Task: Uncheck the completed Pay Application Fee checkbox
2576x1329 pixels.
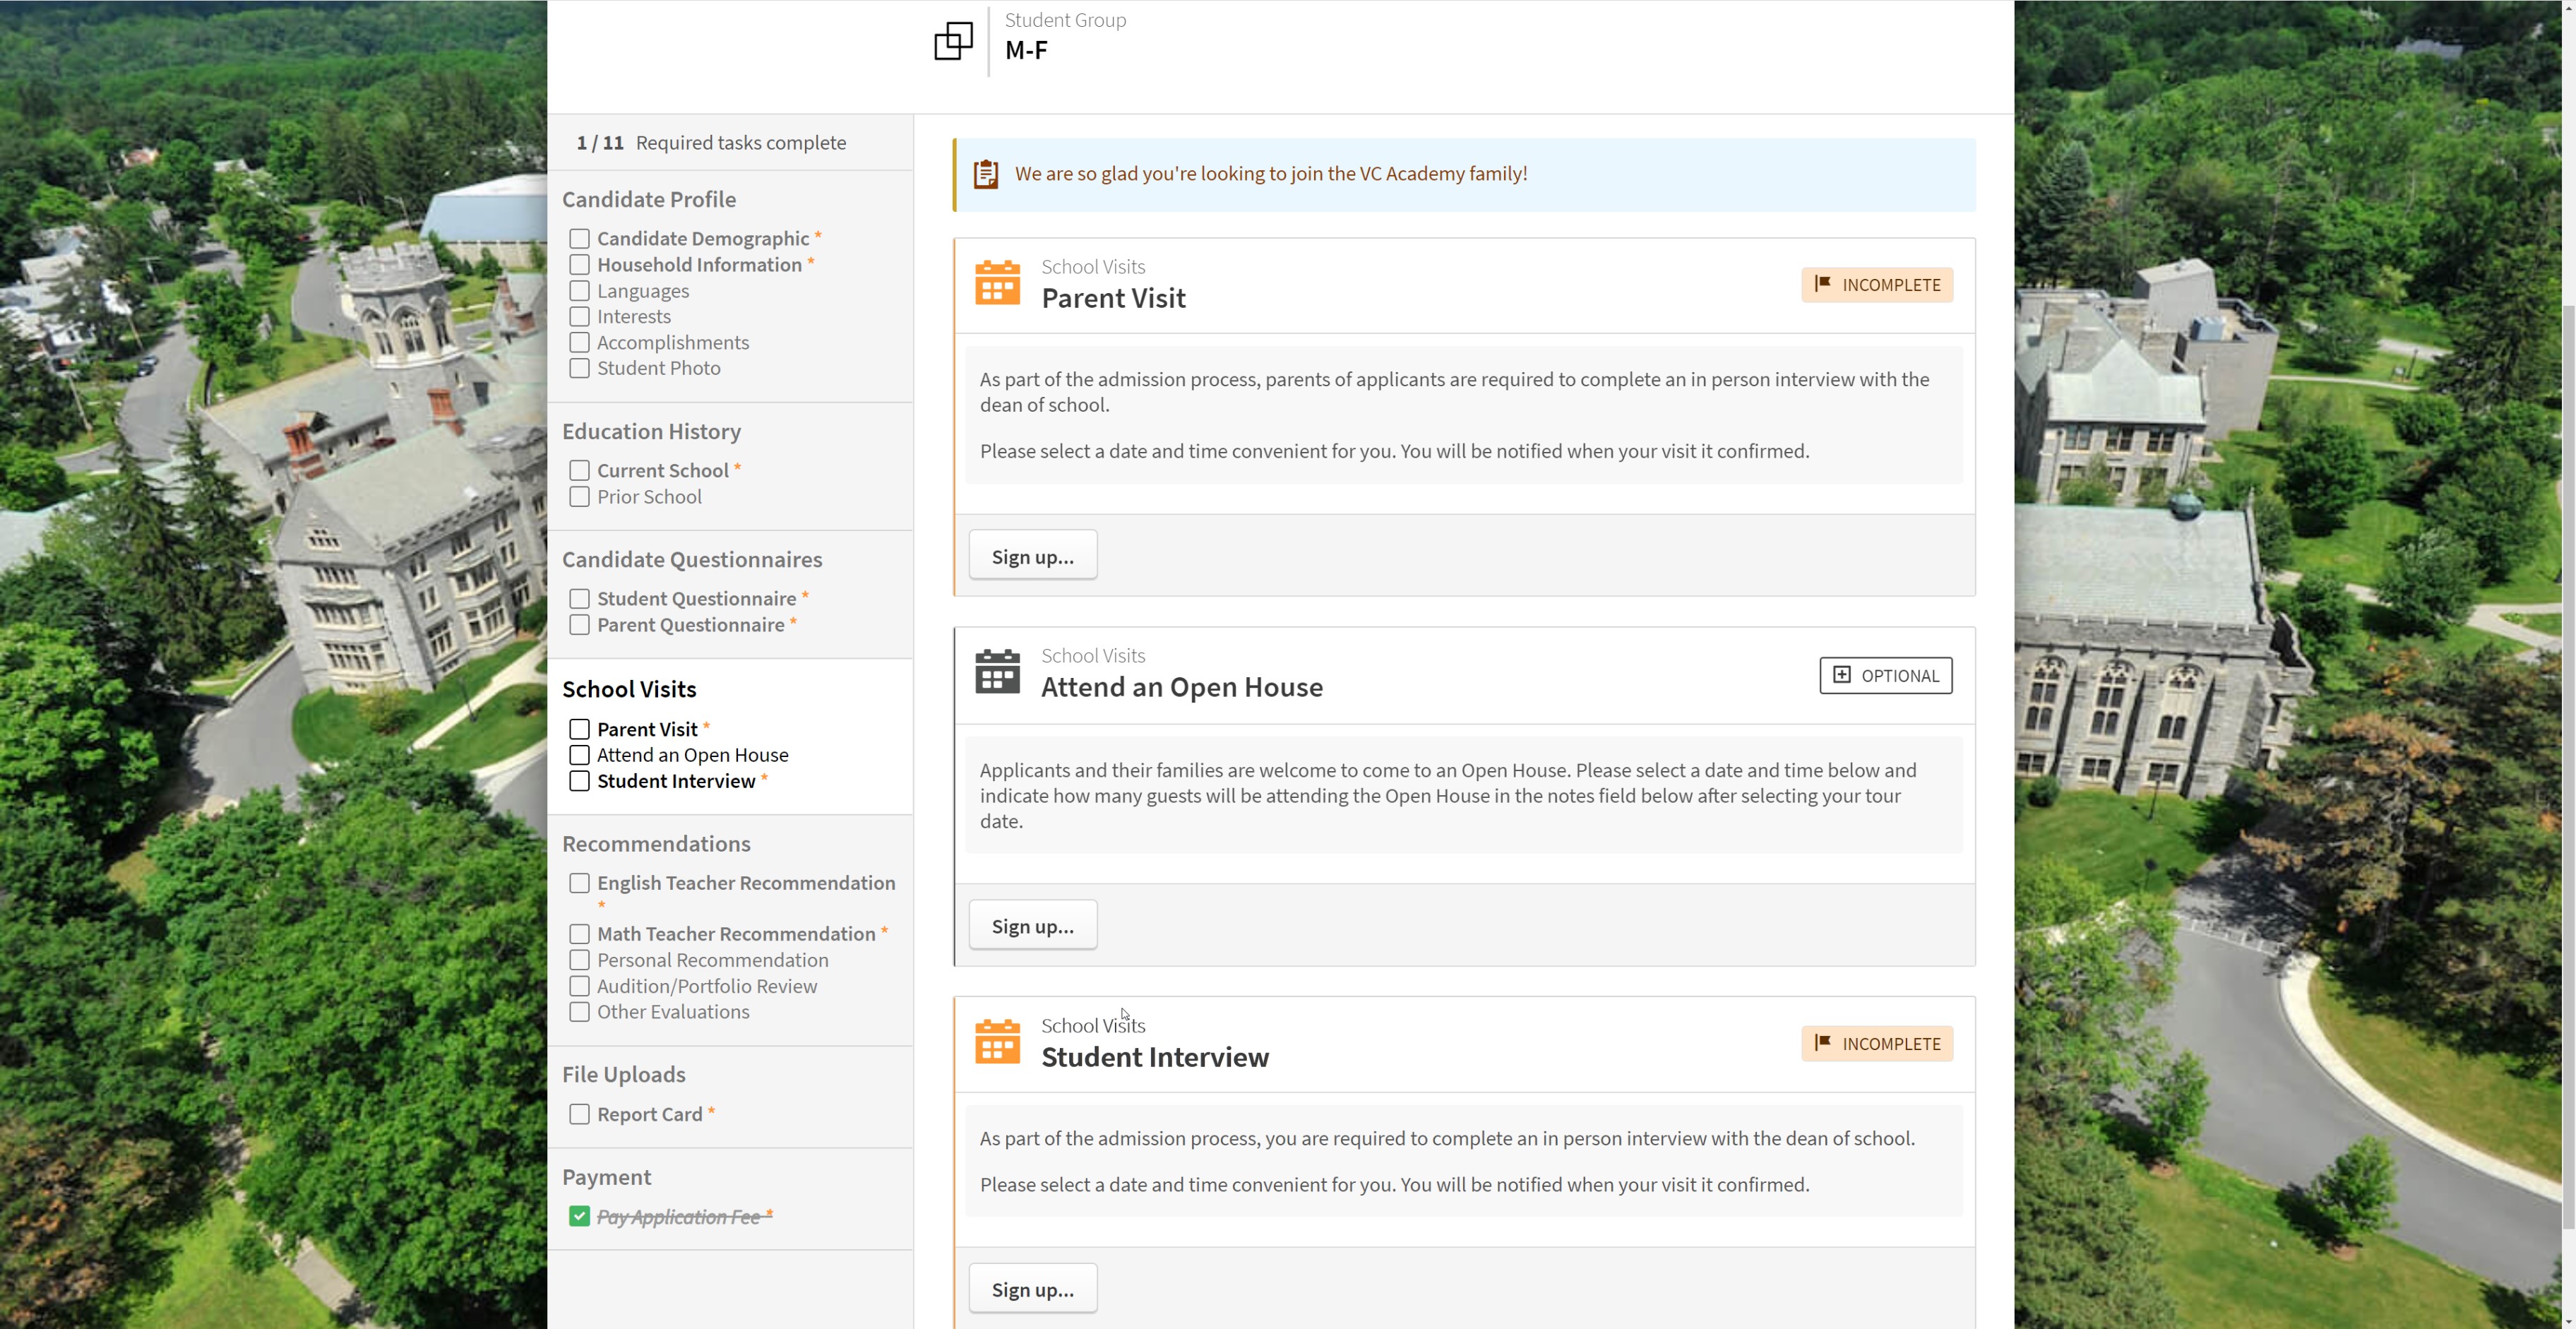Action: click(579, 1217)
